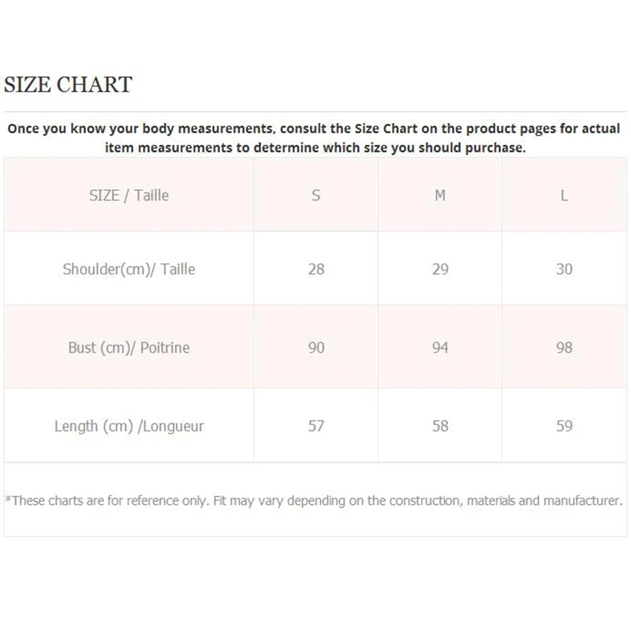The height and width of the screenshot is (631, 631).
Task: Click the Shoulder(cm)/ Taille row label
Action: point(129,269)
